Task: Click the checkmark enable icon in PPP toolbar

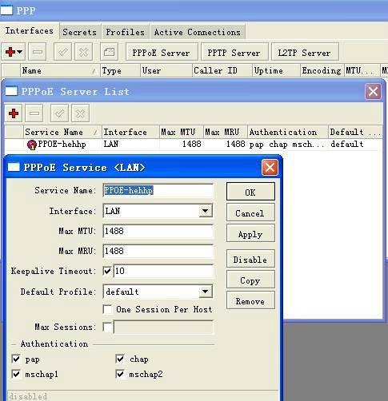Action: click(x=62, y=52)
